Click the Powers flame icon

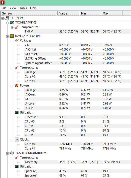point(17,85)
